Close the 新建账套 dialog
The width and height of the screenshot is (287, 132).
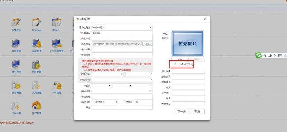205,19
